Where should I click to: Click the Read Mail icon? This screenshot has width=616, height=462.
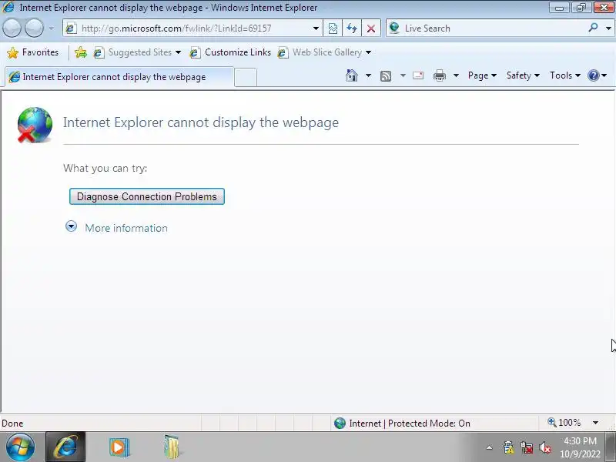coord(418,75)
